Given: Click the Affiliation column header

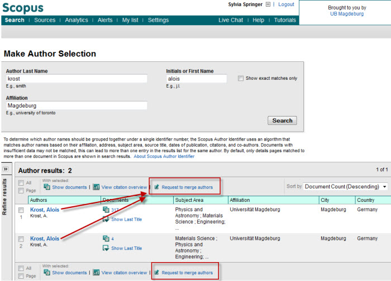Looking at the screenshot, I should [273, 200].
